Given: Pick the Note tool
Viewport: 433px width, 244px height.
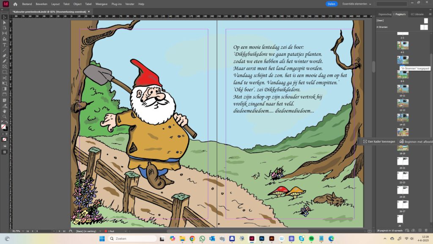Looking at the screenshot, I should coord(4,100).
